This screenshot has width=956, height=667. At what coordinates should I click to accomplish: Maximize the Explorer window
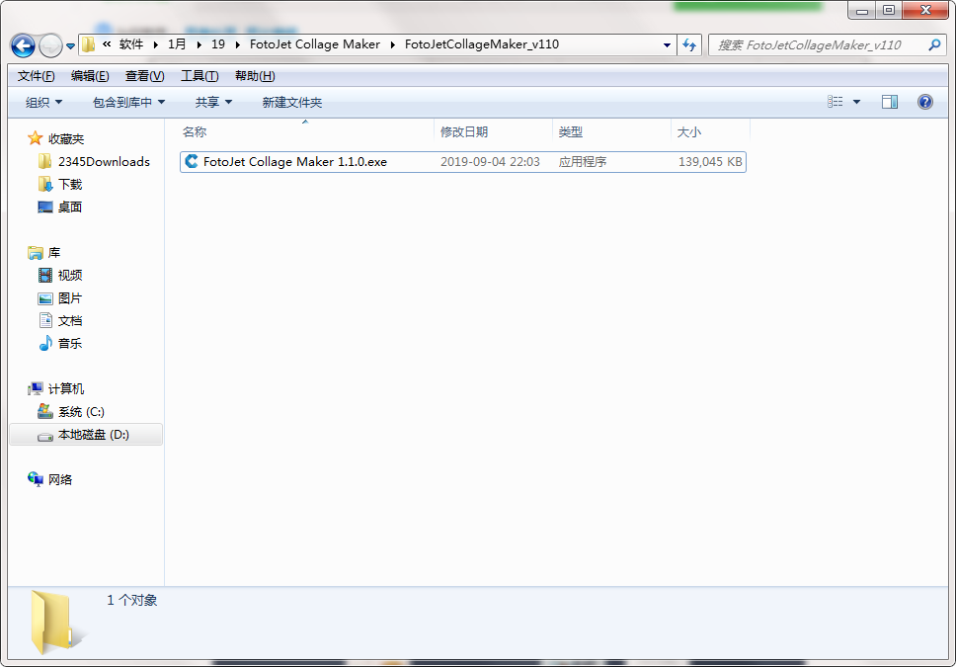(889, 10)
